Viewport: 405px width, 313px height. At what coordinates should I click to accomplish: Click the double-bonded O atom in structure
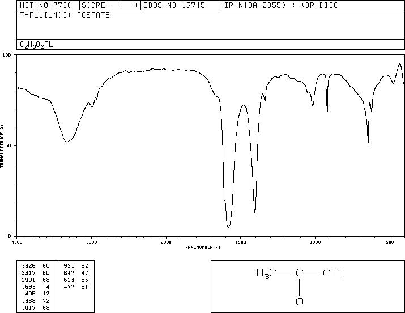[x=299, y=302]
